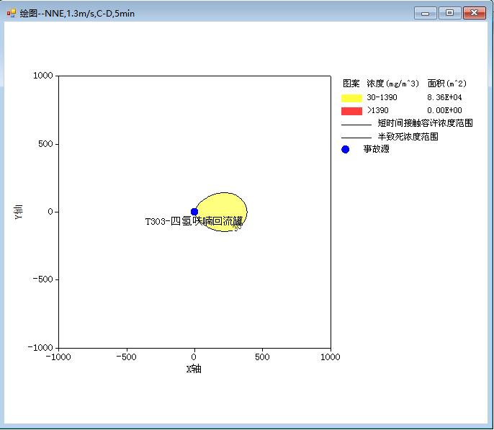Screen dimensions: 494x430
Task: Click the 30 contour label on the plume
Action: (x=237, y=226)
